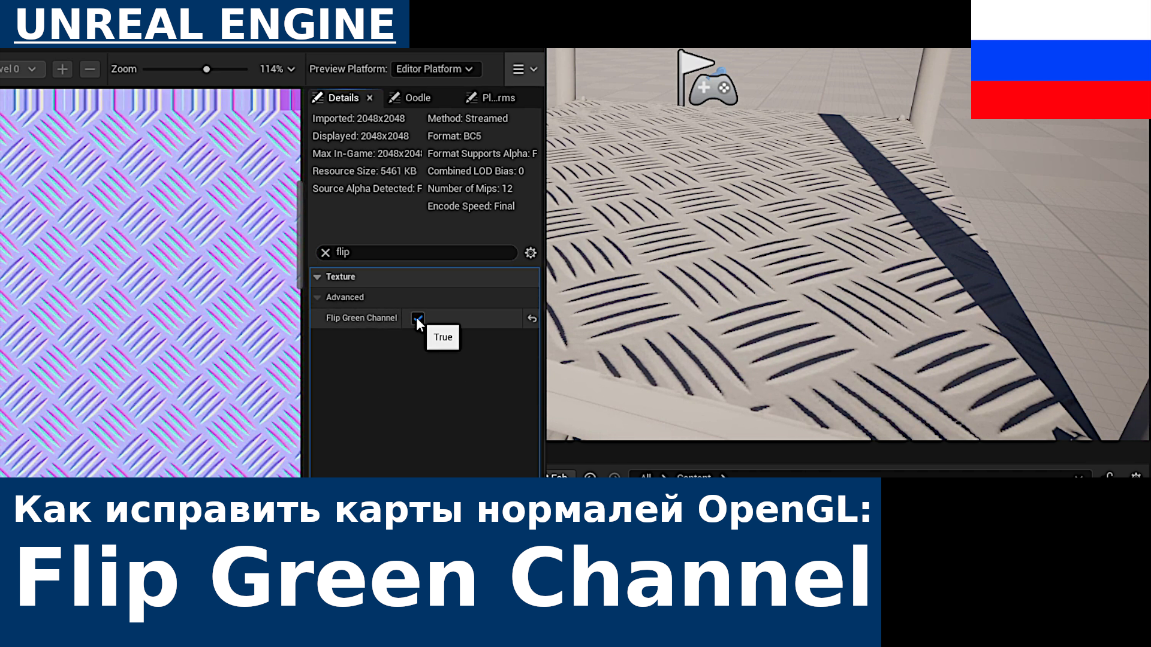Viewport: 1151px width, 647px height.
Task: Open the 114% zoom percentage dropdown
Action: [x=277, y=69]
